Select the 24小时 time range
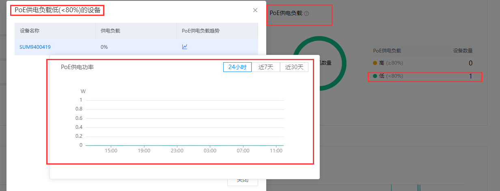Image resolution: width=500 pixels, height=191 pixels. pyautogui.click(x=237, y=67)
